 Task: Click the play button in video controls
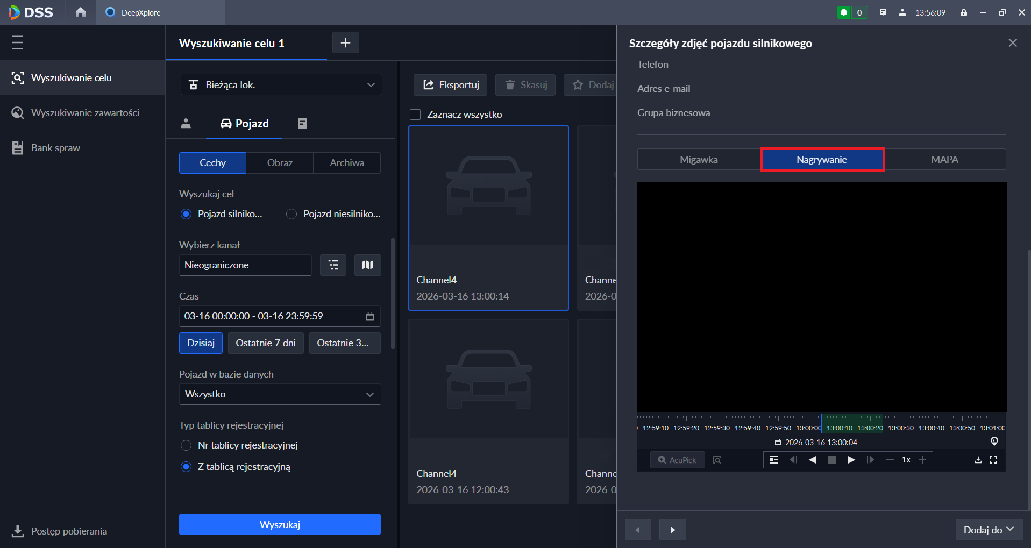click(x=851, y=460)
